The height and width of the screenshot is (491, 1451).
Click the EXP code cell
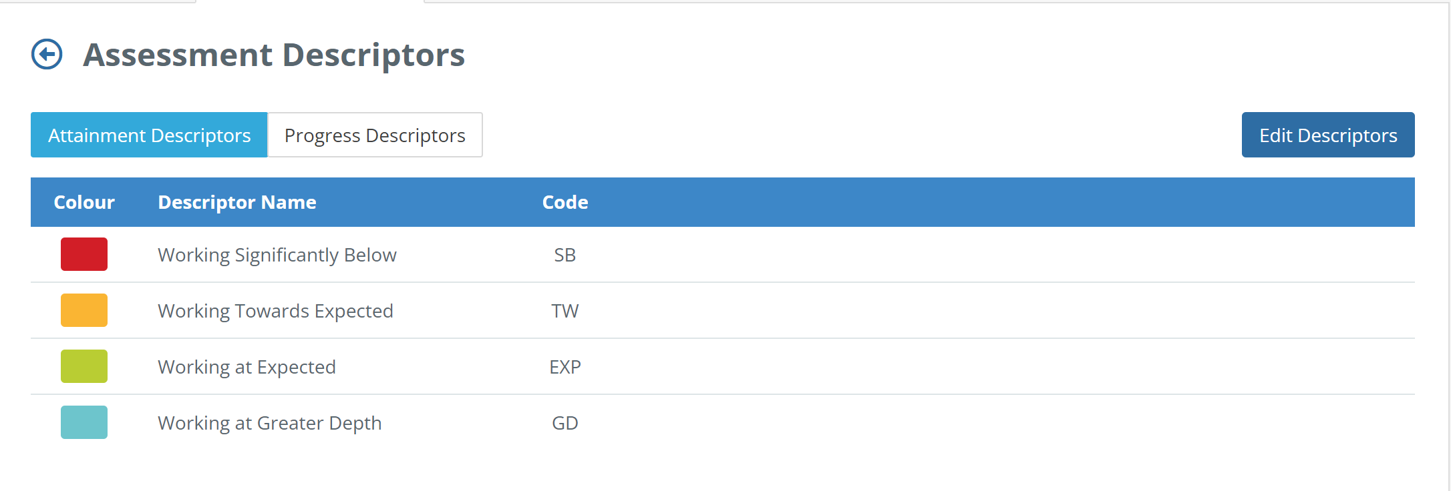point(565,367)
